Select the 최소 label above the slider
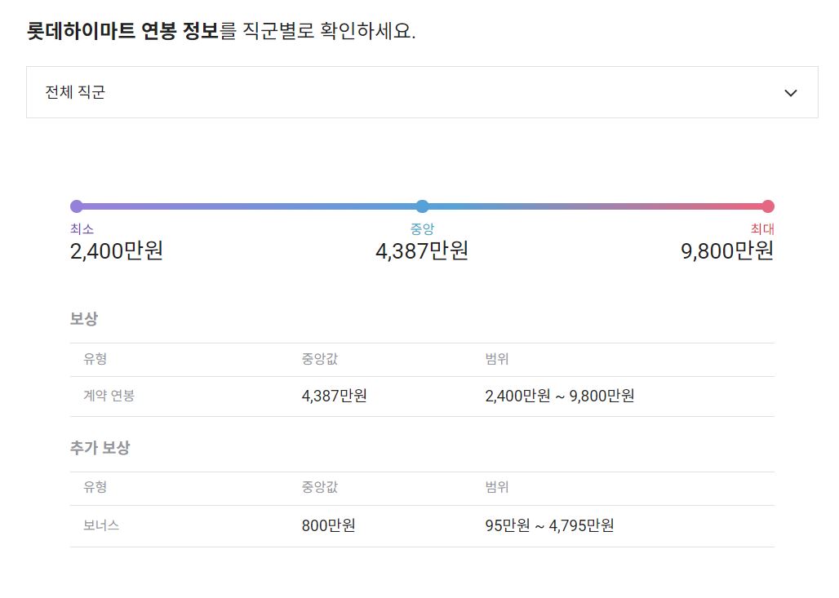Image resolution: width=839 pixels, height=598 pixels. point(82,229)
